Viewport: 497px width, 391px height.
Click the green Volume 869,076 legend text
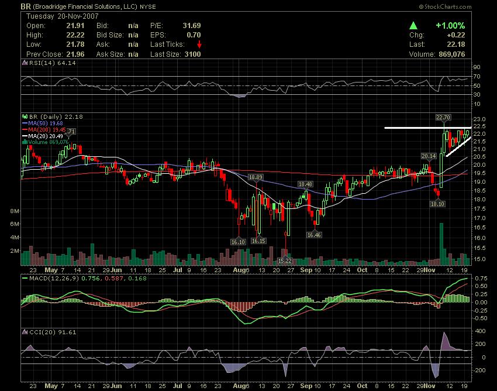click(49, 142)
